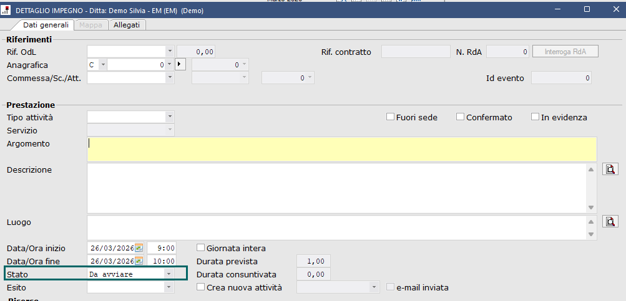Image resolution: width=626 pixels, height=301 pixels.
Task: Enable the Fuori sede checkbox
Action: click(x=391, y=117)
